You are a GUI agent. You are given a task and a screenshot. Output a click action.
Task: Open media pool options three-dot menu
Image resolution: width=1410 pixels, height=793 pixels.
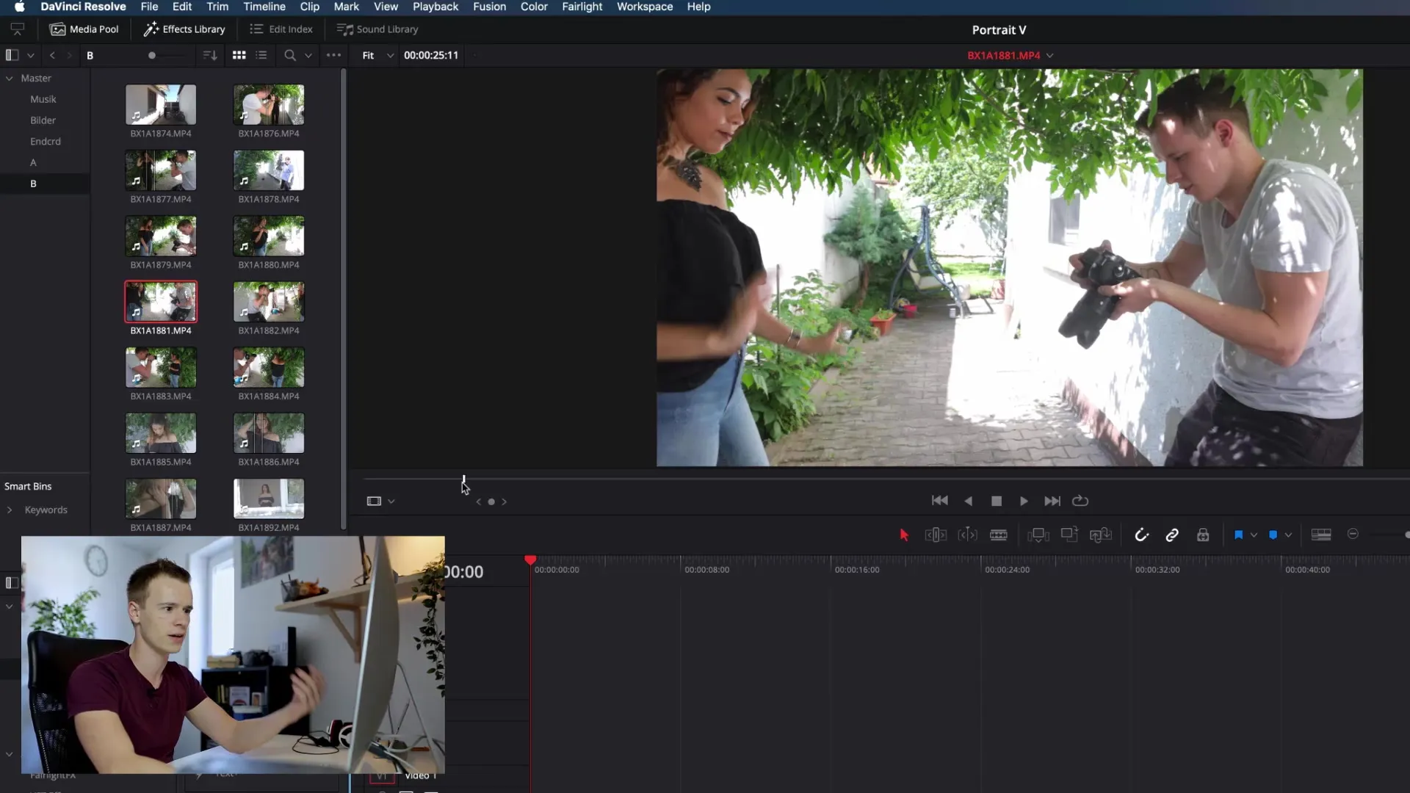pos(333,55)
